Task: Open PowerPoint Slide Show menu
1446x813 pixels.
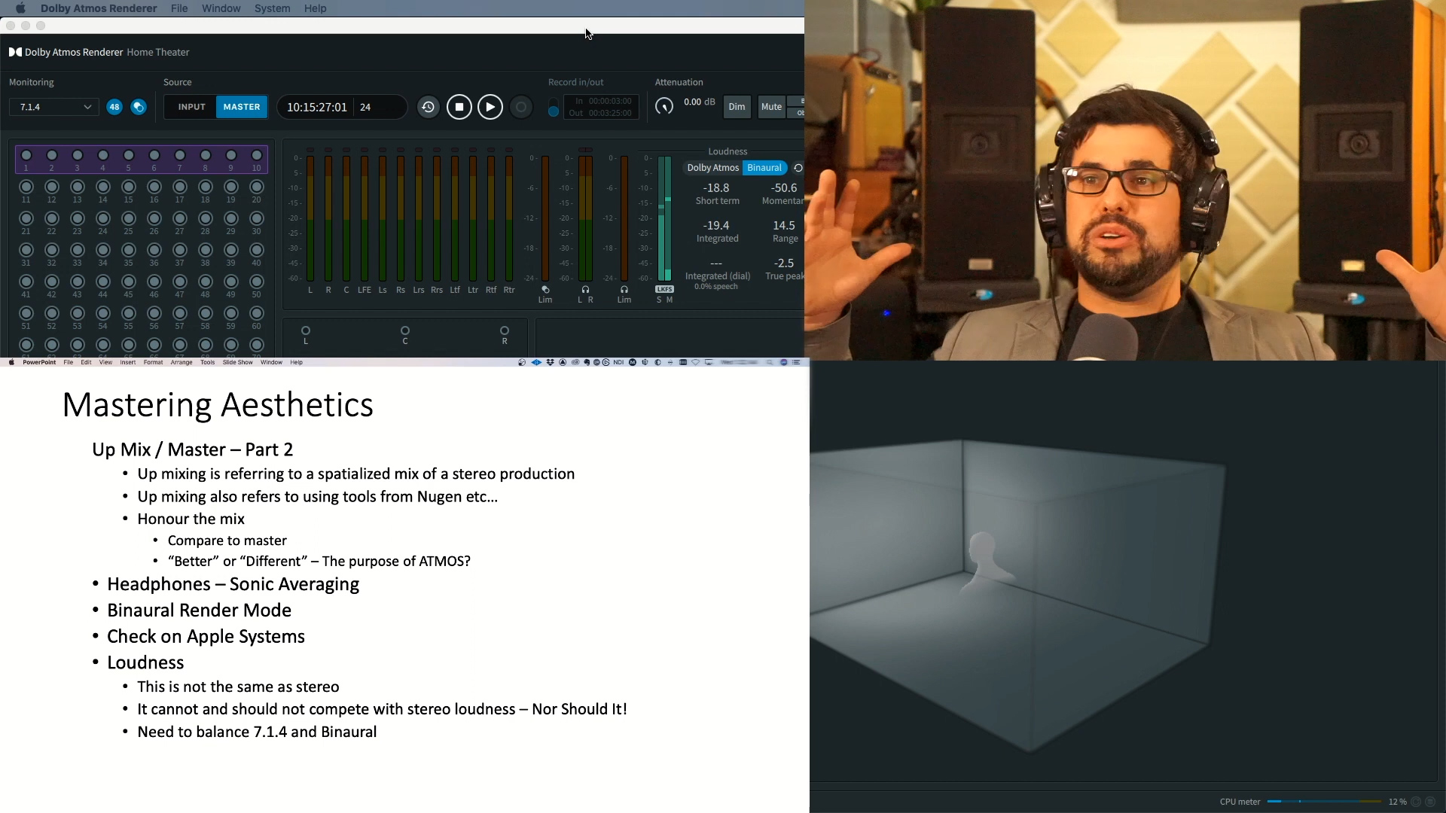Action: [x=238, y=362]
